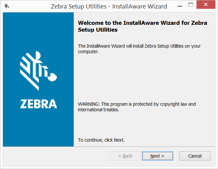Click empty blue area below ZEBRA wordmark
Image resolution: width=218 pixels, height=169 pixels.
click(39, 127)
